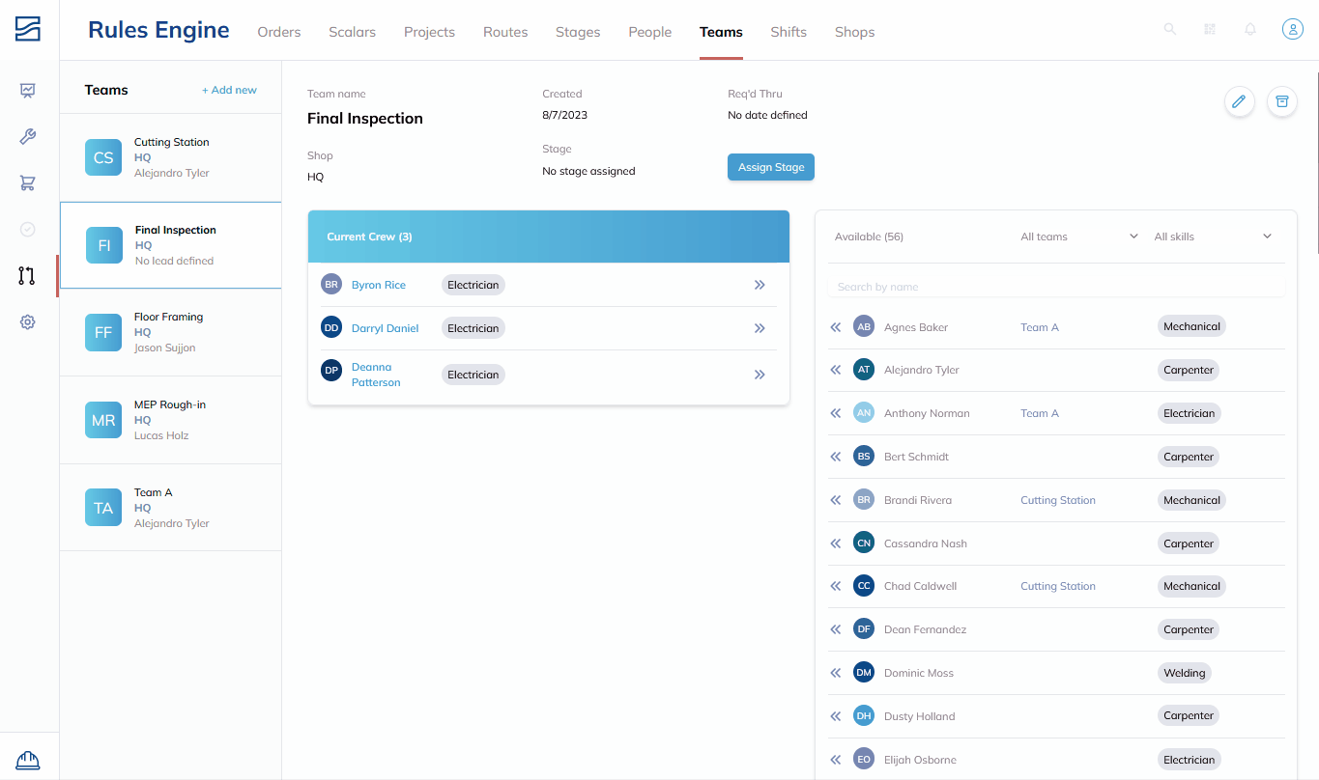Click the wrench icon in left sidebar
This screenshot has width=1319, height=780.
pyautogui.click(x=28, y=137)
